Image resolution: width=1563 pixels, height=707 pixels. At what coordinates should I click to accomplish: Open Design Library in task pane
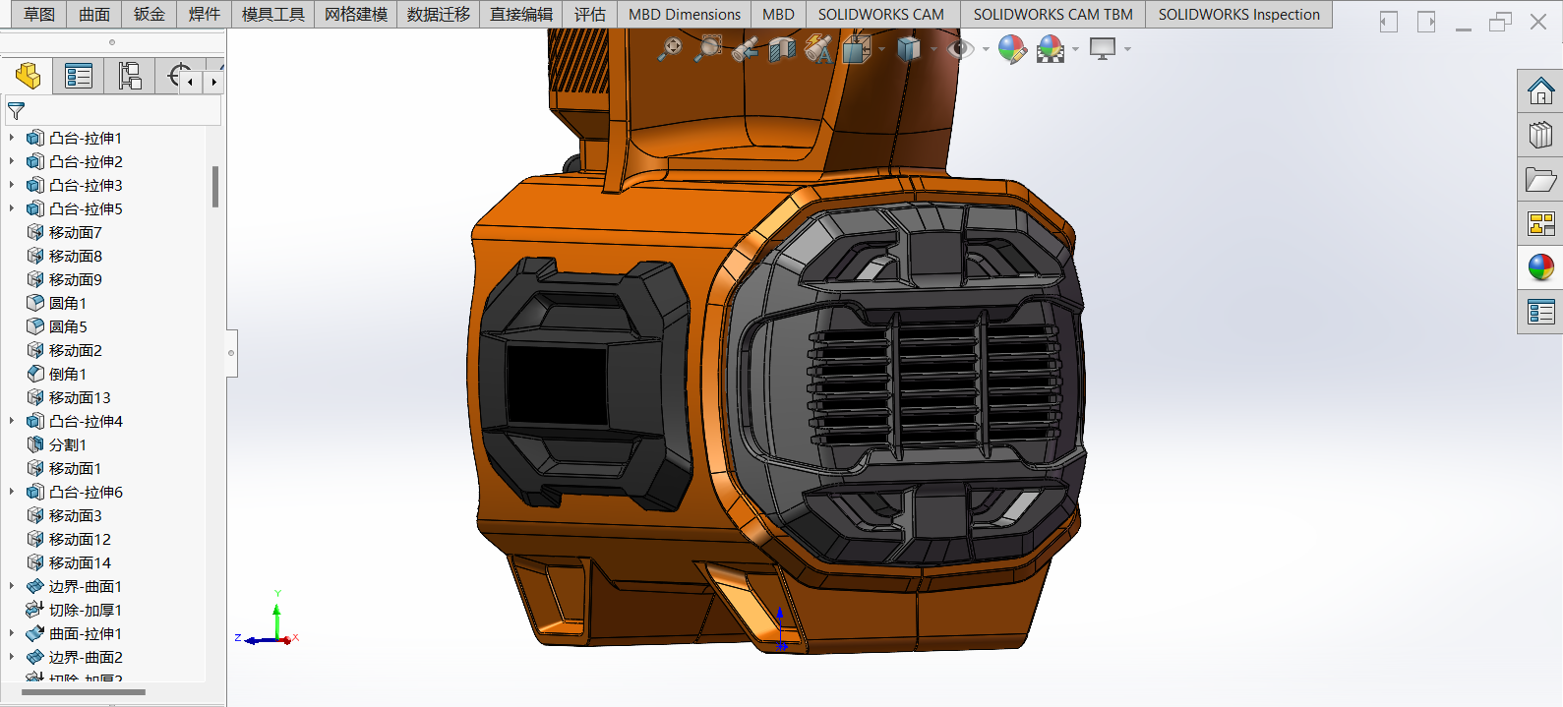point(1540,135)
